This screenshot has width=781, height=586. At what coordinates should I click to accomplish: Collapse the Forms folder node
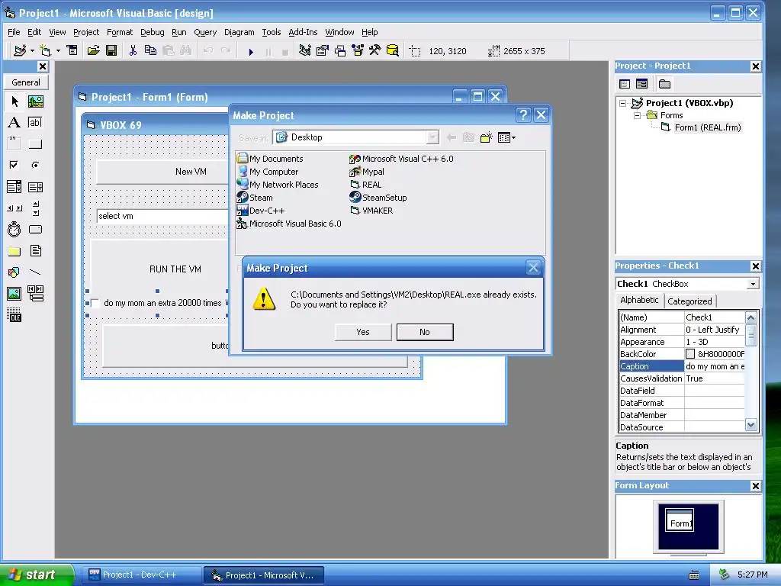click(637, 115)
